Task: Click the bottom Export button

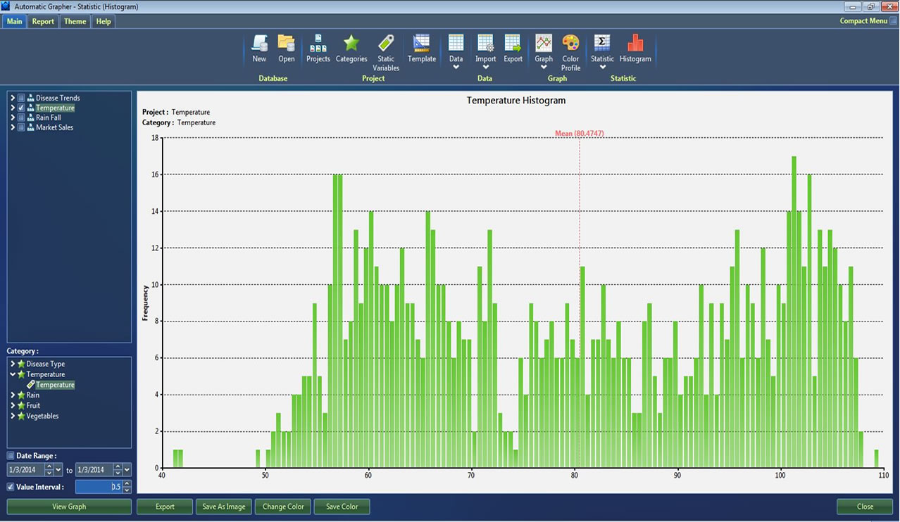Action: 165,507
